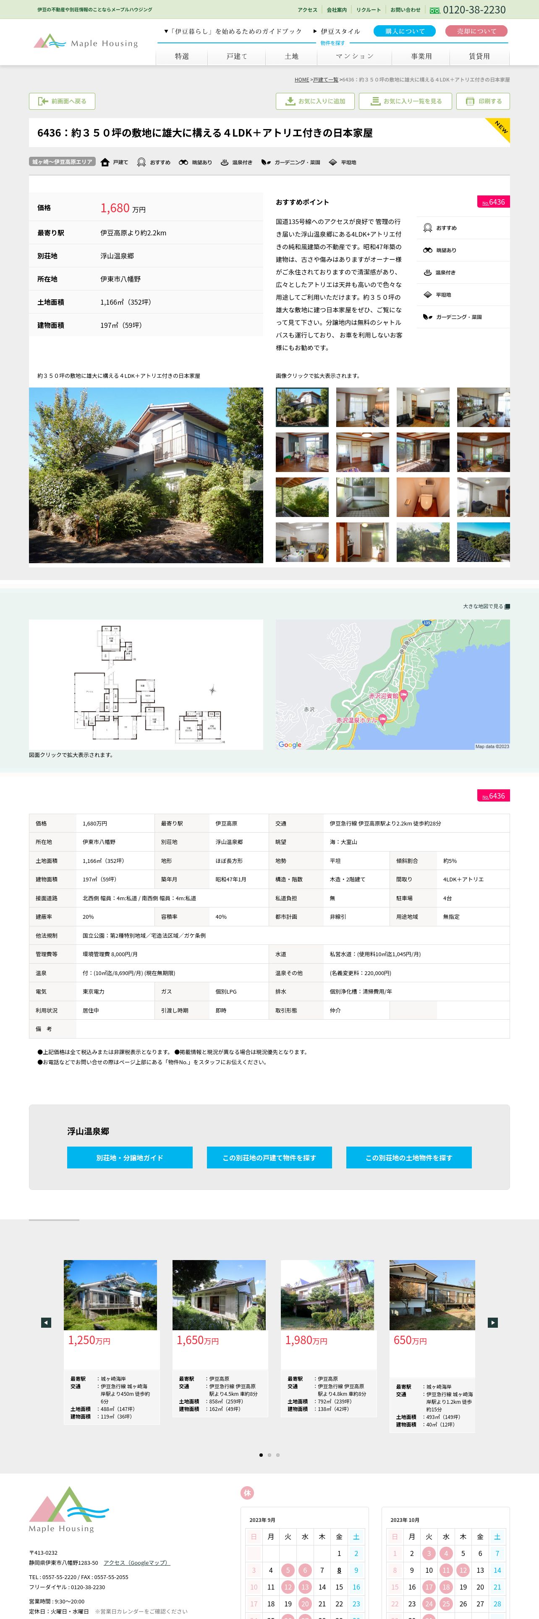
Task: Click the 購入について button
Action: pos(405,31)
